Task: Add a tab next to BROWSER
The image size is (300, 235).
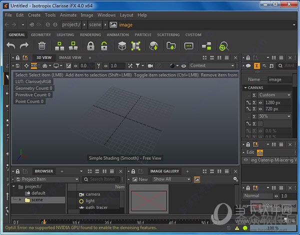Action: [62, 171]
